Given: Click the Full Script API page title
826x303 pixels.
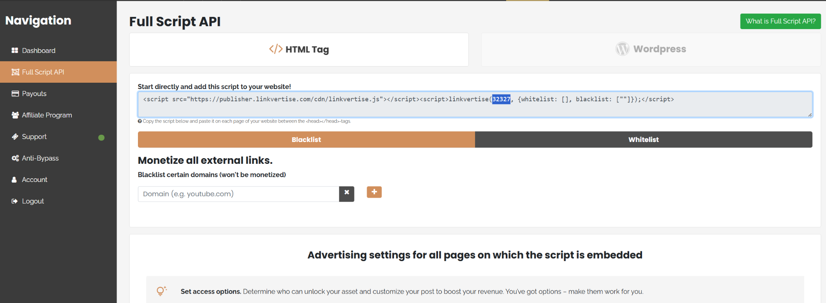Looking at the screenshot, I should 175,21.
